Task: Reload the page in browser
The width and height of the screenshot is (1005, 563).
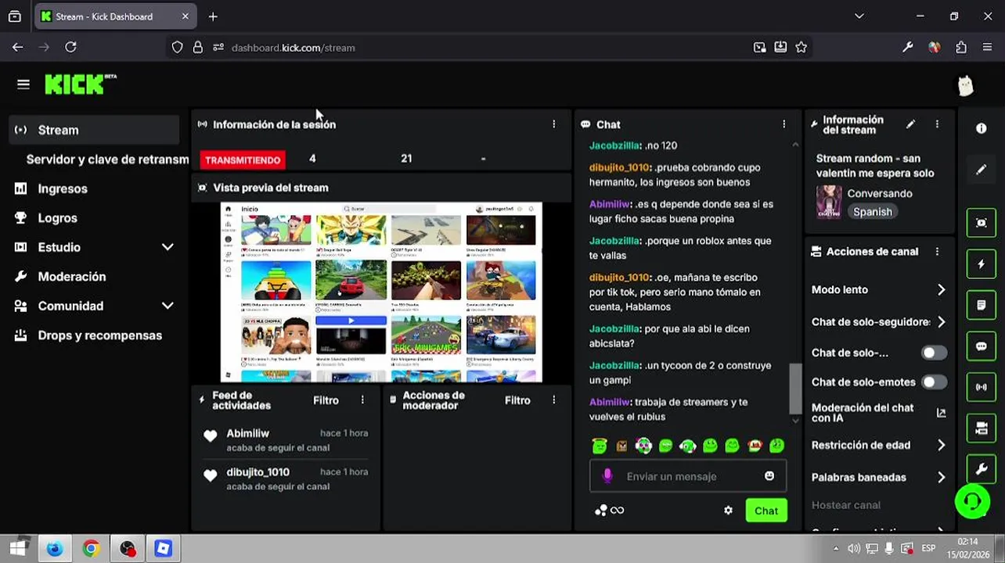Action: point(70,48)
